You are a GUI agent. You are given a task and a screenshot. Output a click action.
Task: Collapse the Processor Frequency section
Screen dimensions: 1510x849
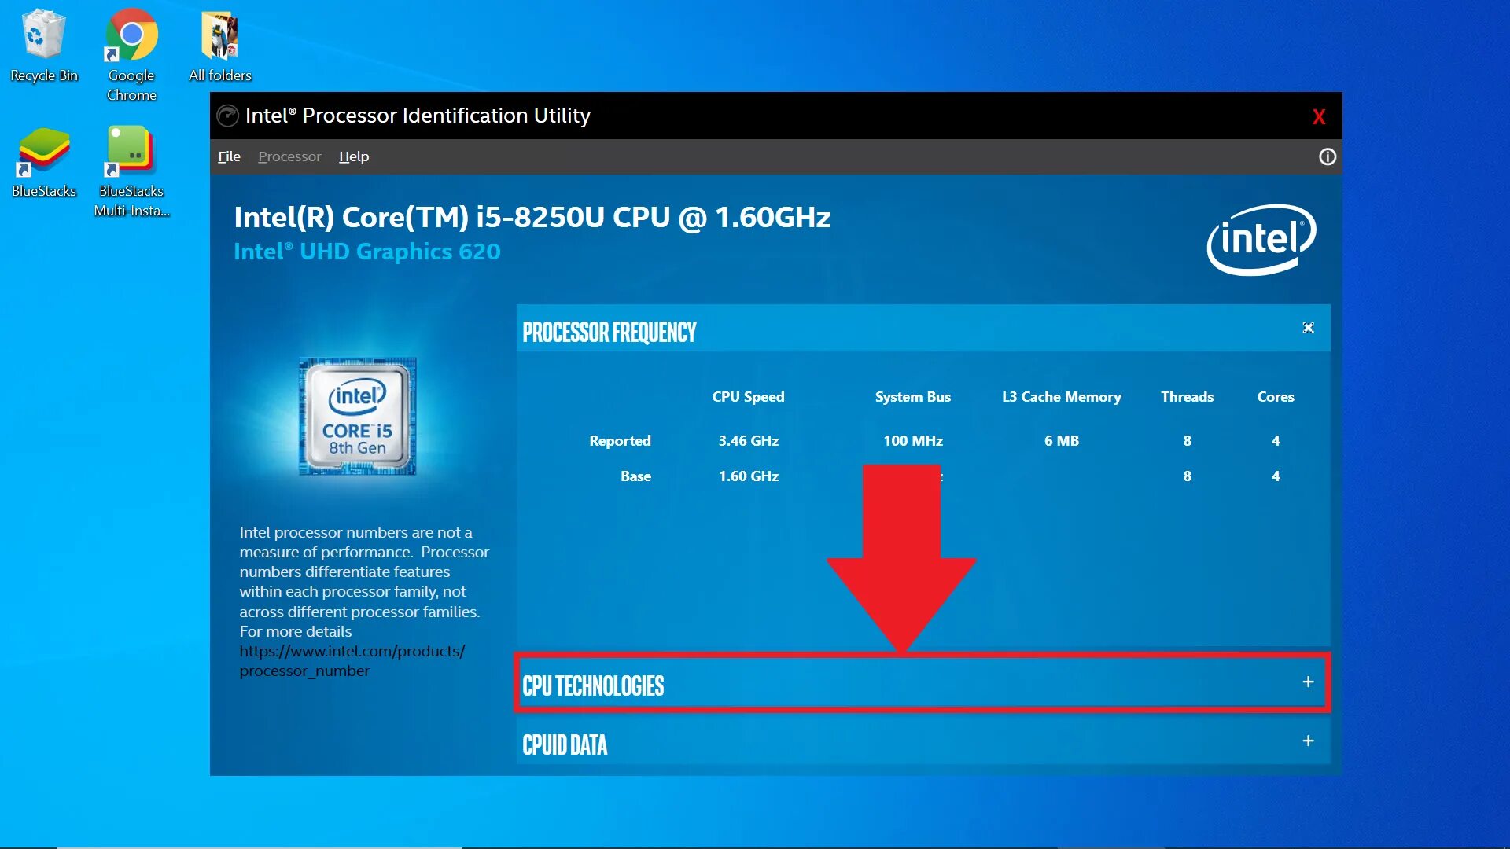(1308, 328)
